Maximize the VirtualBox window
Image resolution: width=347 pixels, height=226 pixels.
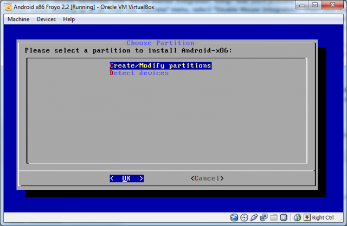tap(315, 5)
